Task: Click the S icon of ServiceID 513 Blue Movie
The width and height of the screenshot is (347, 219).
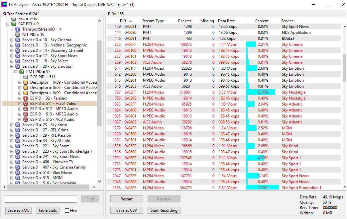Action: (18, 172)
